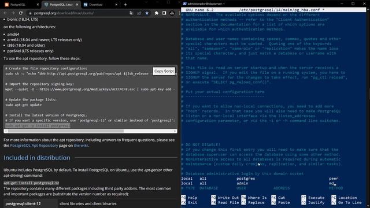Maximize the terminal window
Image resolution: width=370 pixels, height=208 pixels.
pos(353,3)
